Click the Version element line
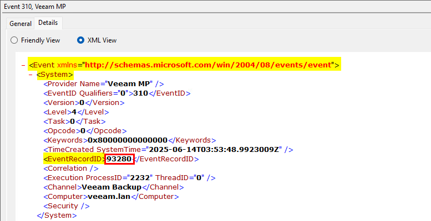This screenshot has width=431, height=221. point(84,103)
